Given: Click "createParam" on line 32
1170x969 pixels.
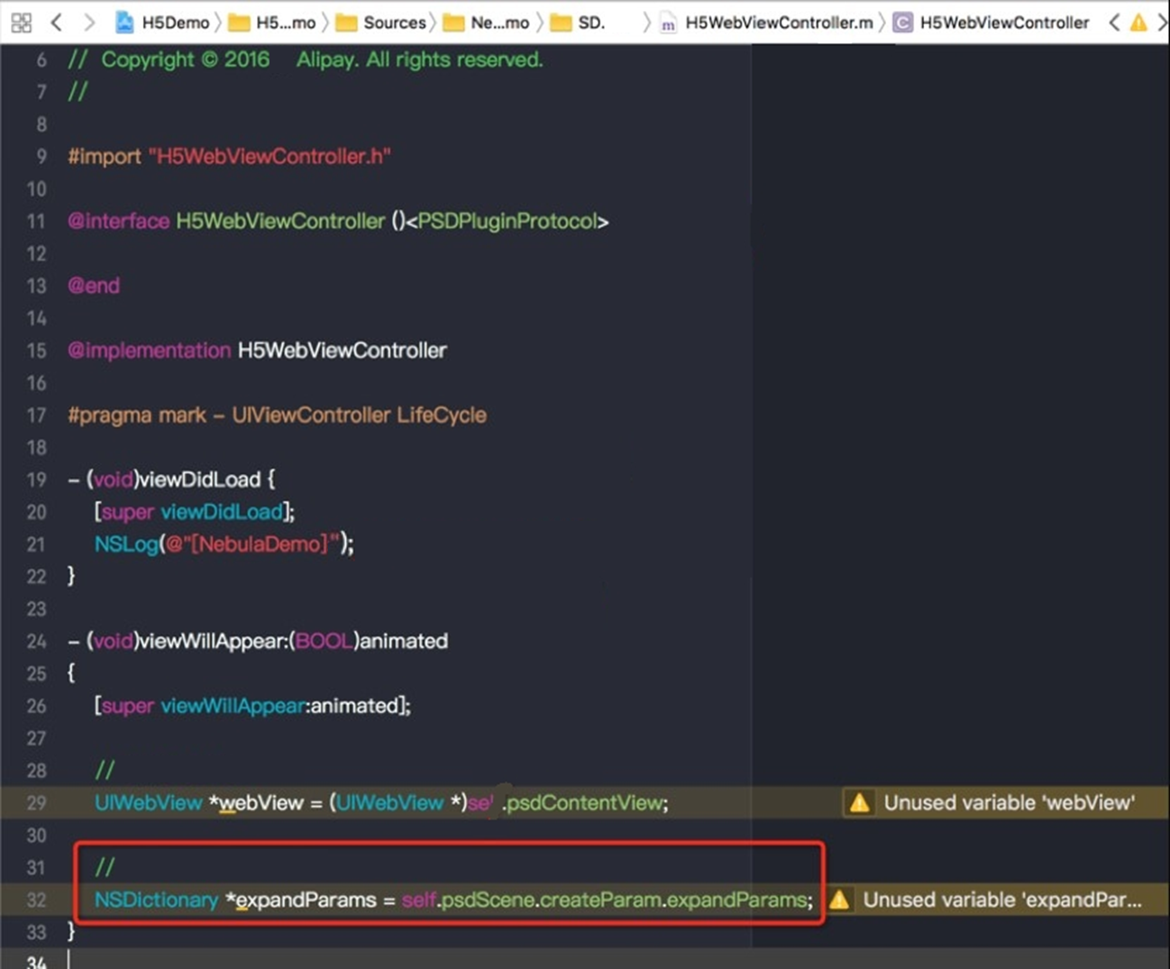Looking at the screenshot, I should 600,900.
